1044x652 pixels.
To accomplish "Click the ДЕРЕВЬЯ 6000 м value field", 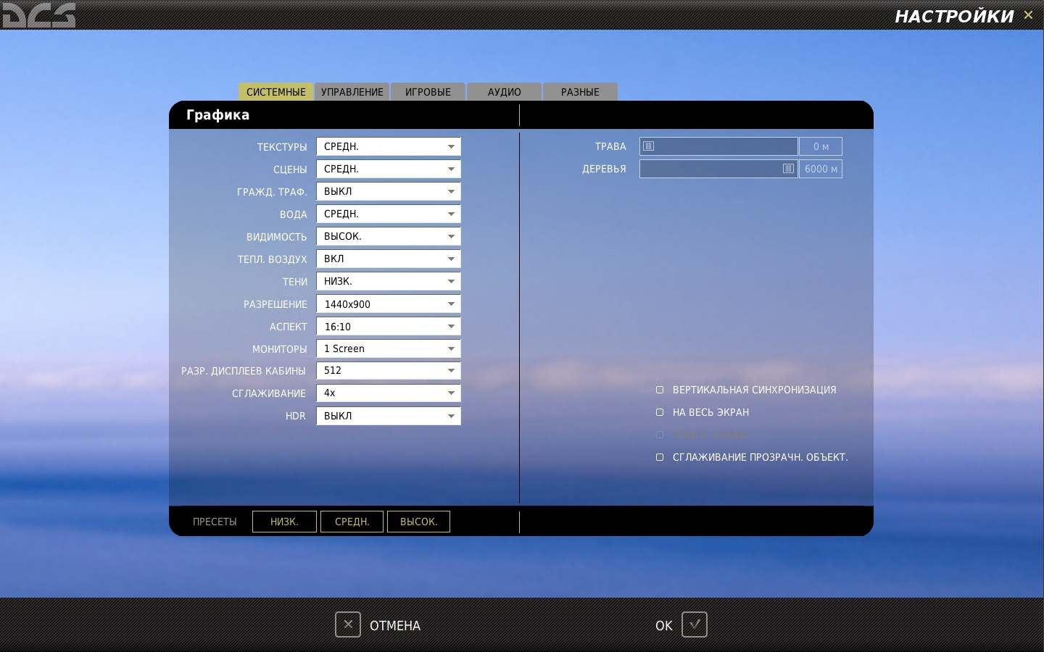I will pyautogui.click(x=821, y=169).
